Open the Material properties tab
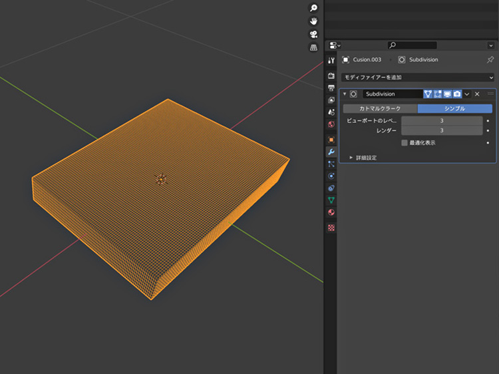 (331, 212)
